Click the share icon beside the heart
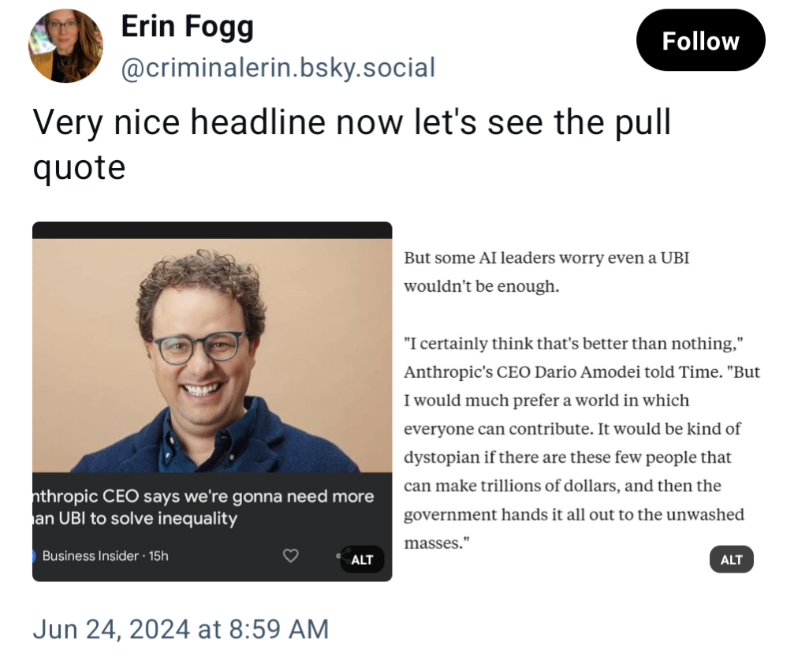 pos(337,555)
